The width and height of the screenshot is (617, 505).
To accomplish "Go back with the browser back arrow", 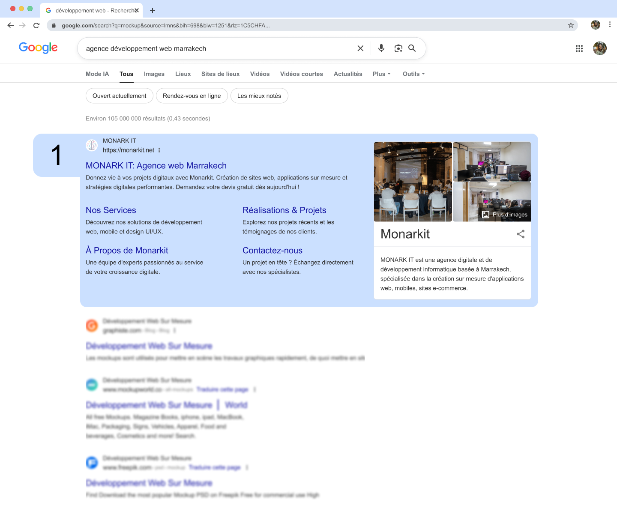I will [x=11, y=25].
